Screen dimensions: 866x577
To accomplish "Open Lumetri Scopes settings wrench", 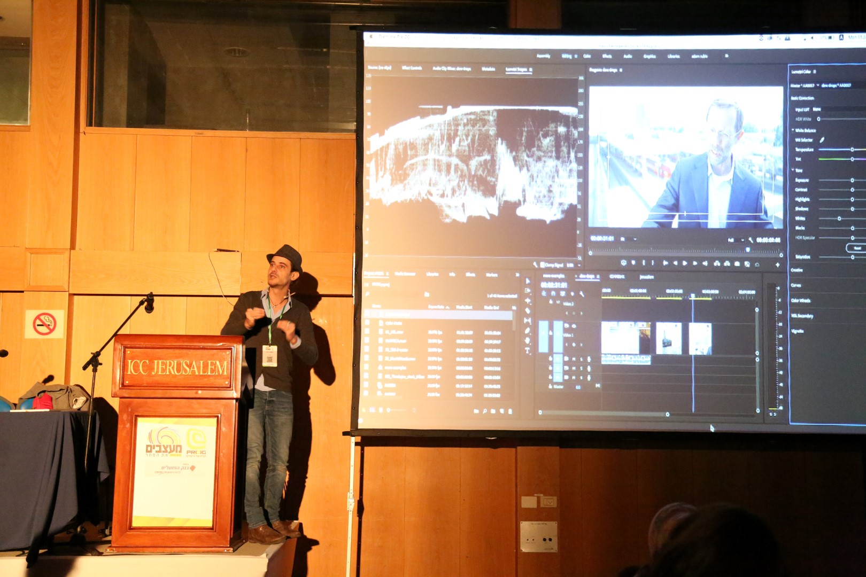I will pyautogui.click(x=535, y=264).
